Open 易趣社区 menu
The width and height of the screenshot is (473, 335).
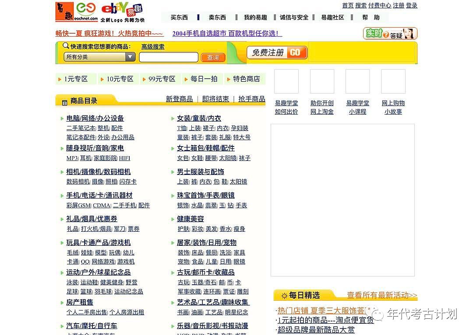332,17
